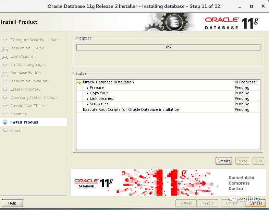Close the installer window
The image size is (269, 210).
tap(263, 6)
